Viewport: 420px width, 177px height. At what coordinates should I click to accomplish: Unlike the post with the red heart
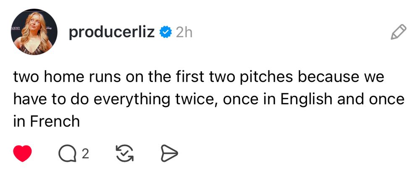(x=22, y=154)
